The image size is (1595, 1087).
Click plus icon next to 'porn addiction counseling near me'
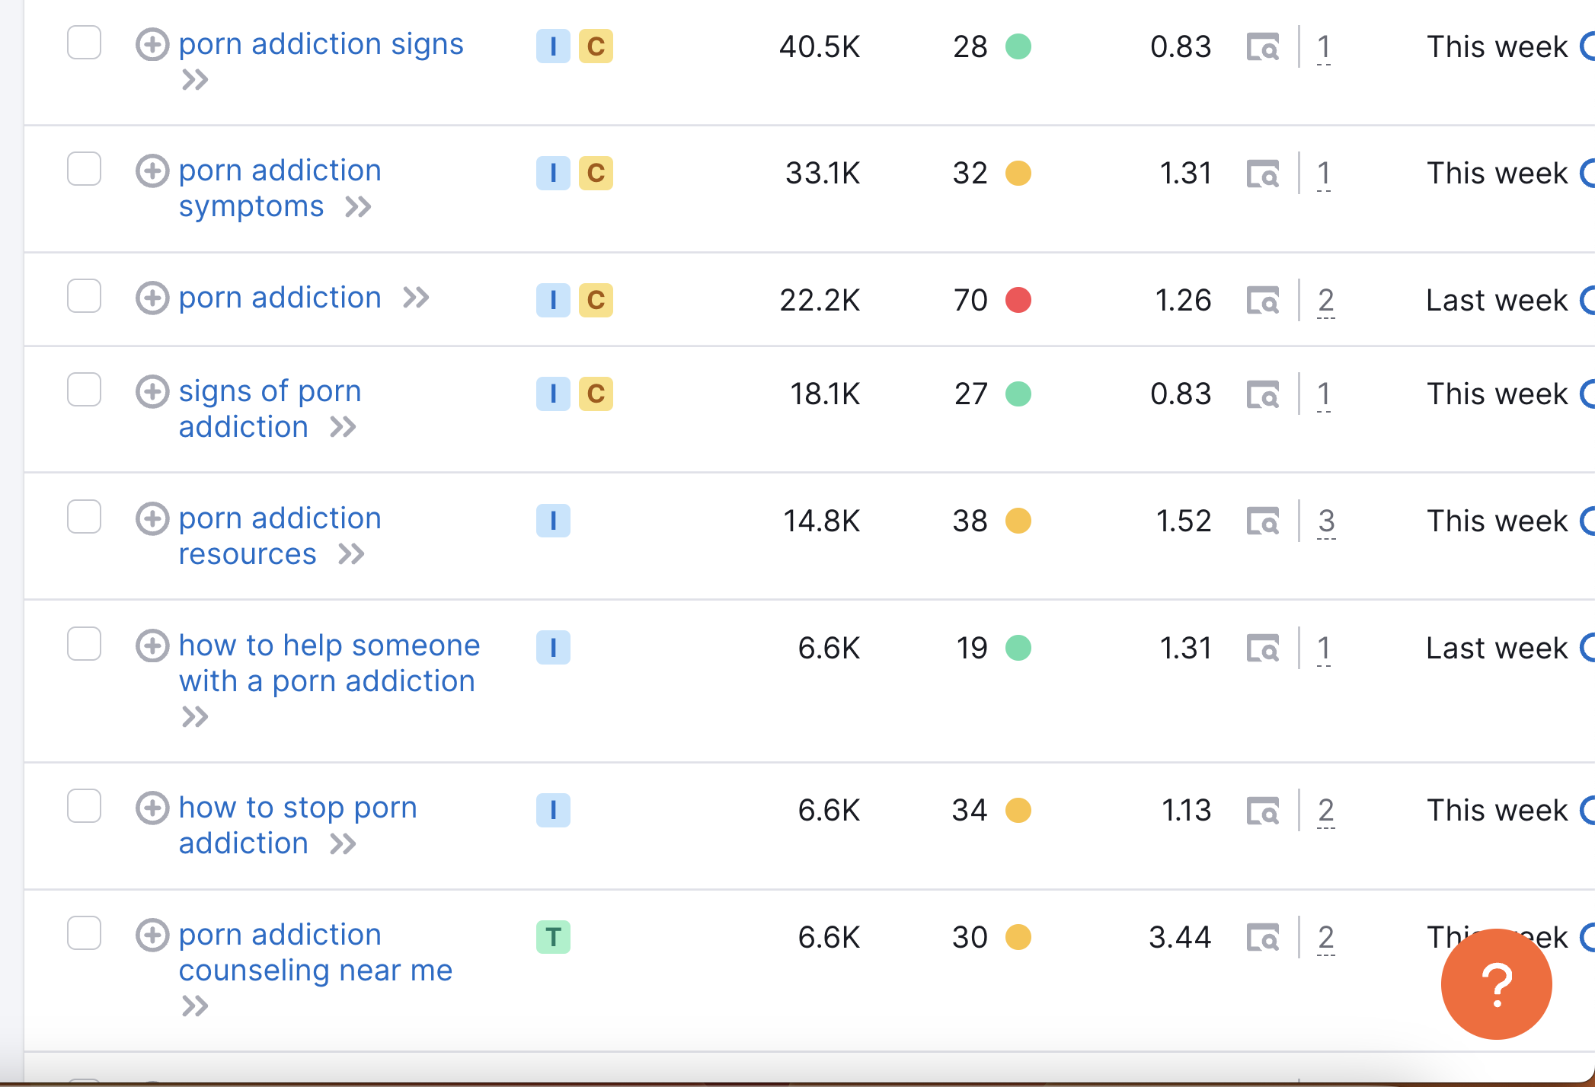[152, 935]
